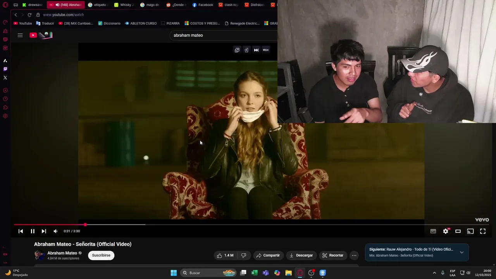The width and height of the screenshot is (496, 279).
Task: Go back with browser back arrow
Action: (15, 15)
